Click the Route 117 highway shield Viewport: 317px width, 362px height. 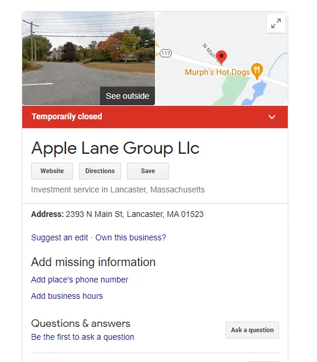166,53
